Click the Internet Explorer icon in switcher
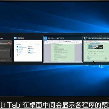Image resolution: width=109 pixels, height=109 pixels. point(85,38)
